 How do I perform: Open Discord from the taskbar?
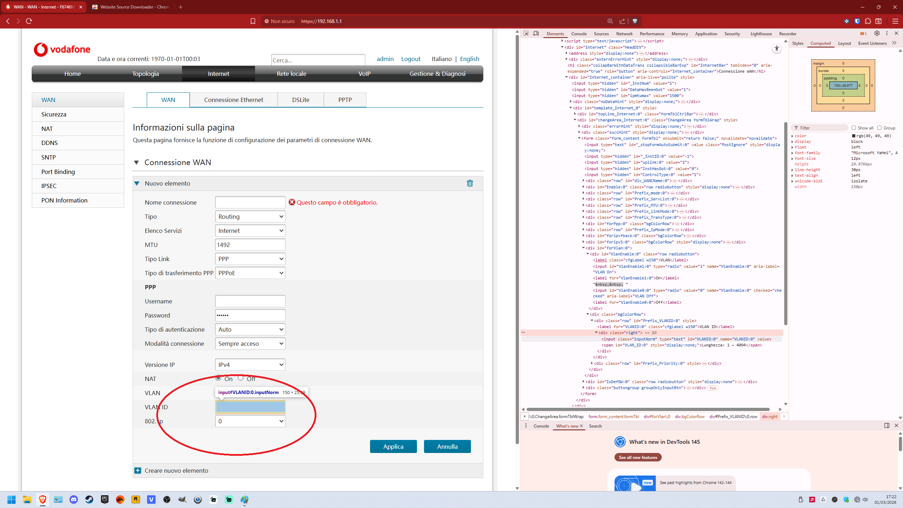[74, 500]
